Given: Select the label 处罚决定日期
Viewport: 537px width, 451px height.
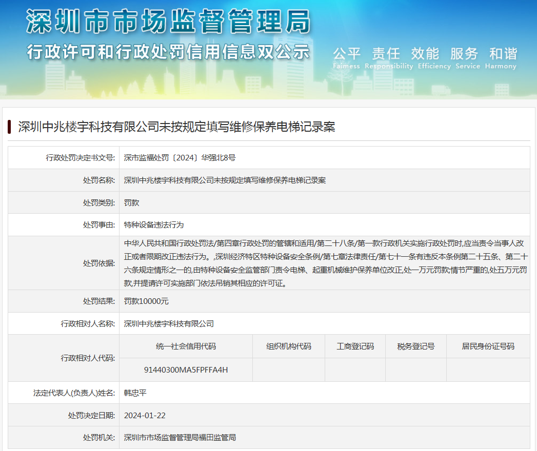Looking at the screenshot, I should [92, 416].
